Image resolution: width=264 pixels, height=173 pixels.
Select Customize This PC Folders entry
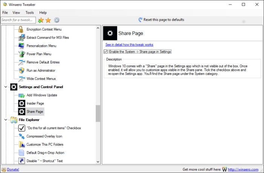(45, 145)
